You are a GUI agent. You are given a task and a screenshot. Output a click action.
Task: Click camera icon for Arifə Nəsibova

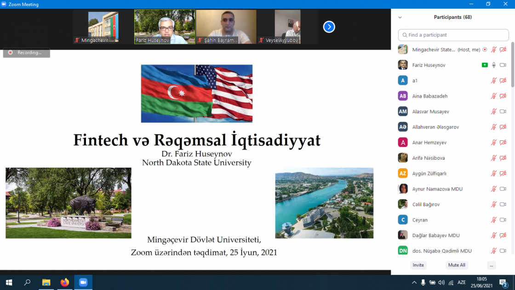click(x=503, y=158)
